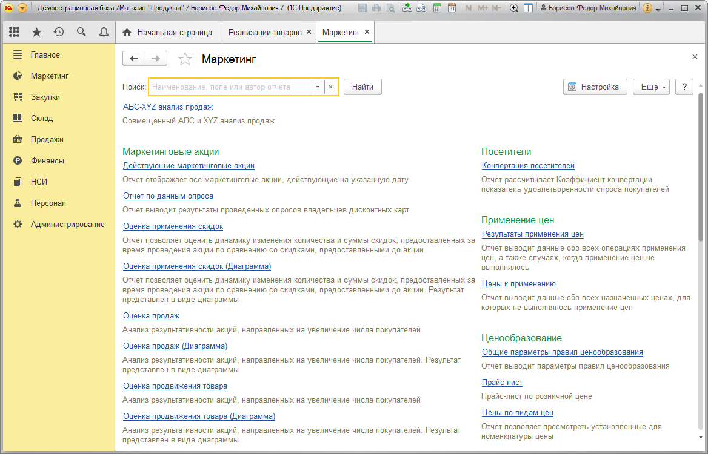Open the functions menu grid icon

14,31
